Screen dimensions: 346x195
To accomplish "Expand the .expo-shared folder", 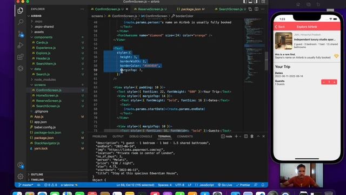I will click(x=44, y=27).
